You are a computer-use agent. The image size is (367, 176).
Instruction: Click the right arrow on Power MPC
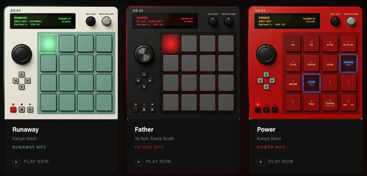[x=272, y=81]
